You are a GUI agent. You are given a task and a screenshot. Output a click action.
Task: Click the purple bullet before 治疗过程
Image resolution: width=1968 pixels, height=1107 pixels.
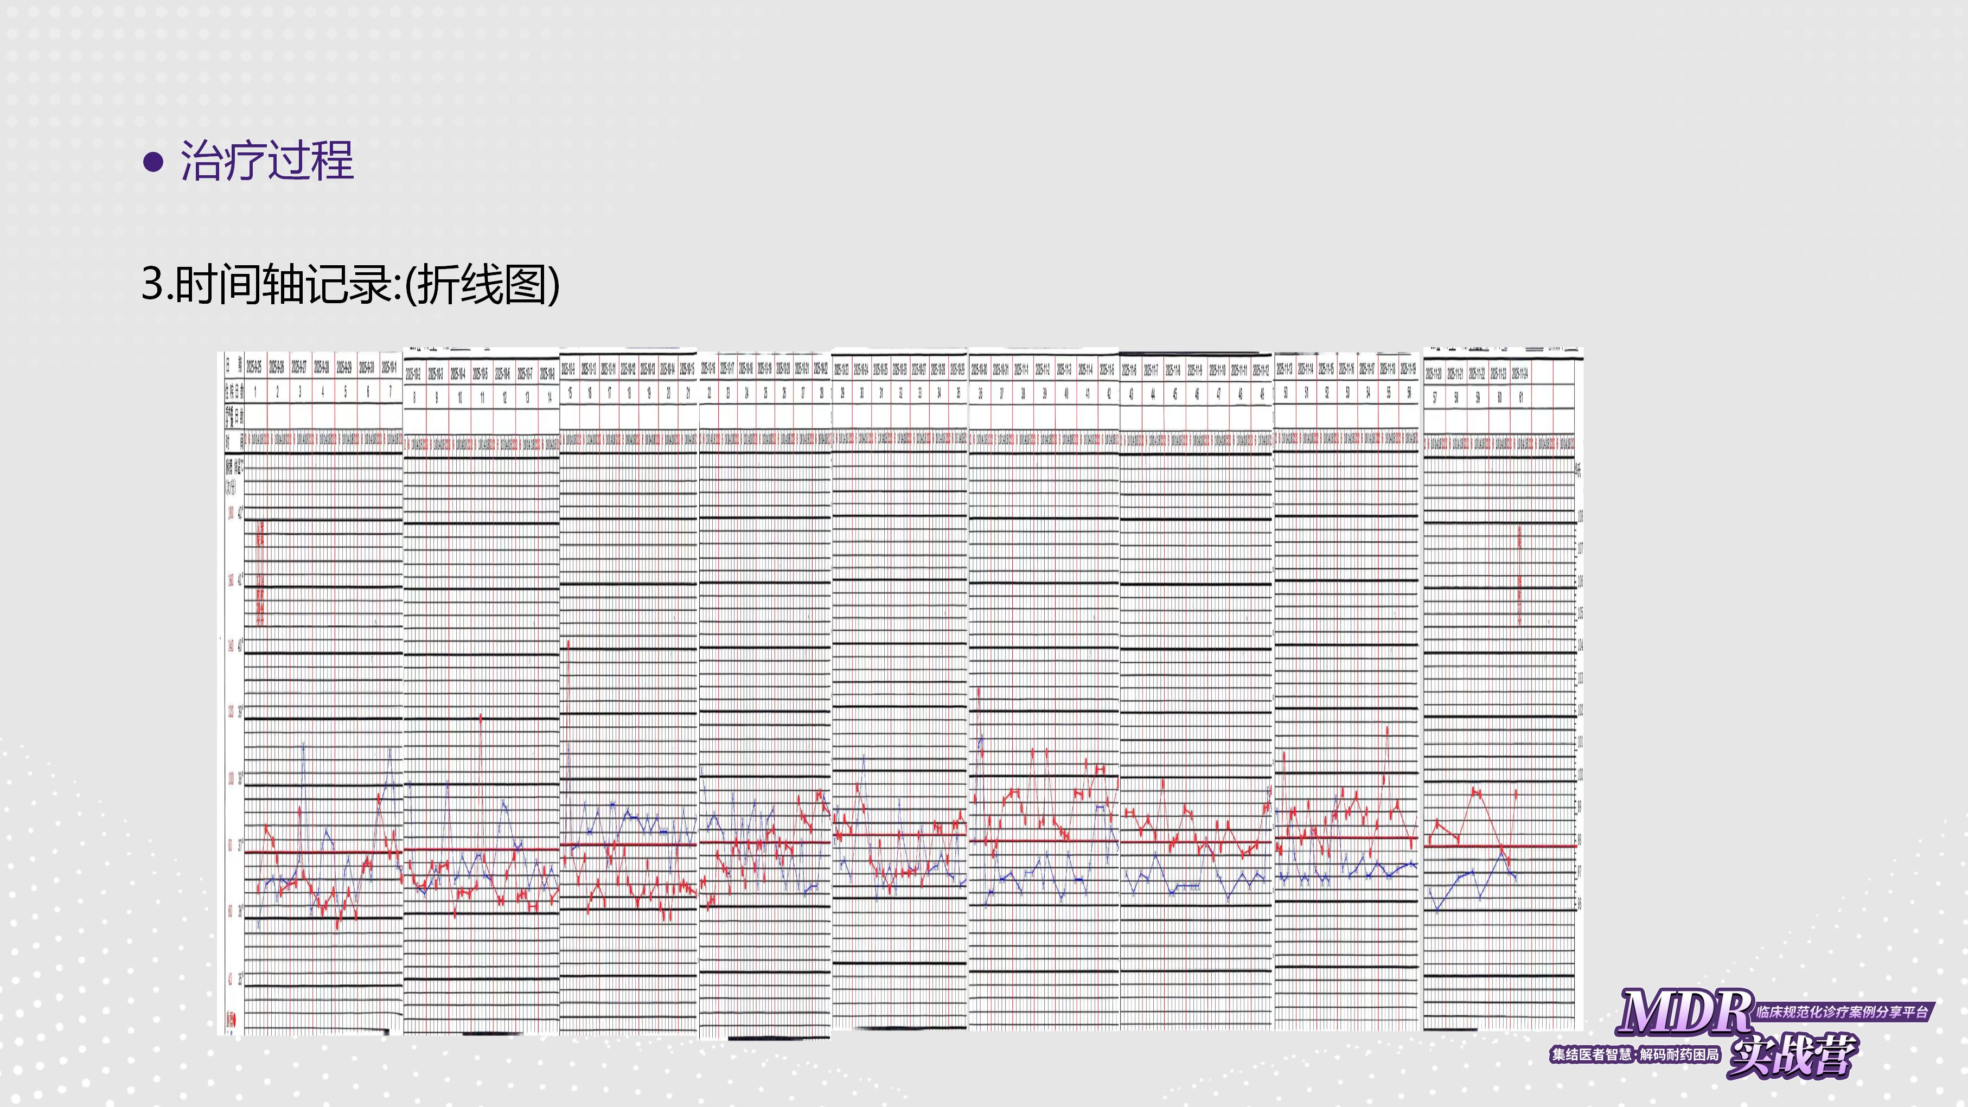(x=154, y=162)
